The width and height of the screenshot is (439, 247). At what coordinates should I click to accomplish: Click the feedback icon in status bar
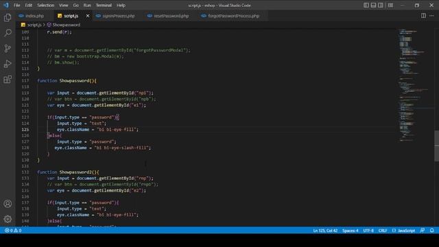pyautogui.click(x=423, y=231)
